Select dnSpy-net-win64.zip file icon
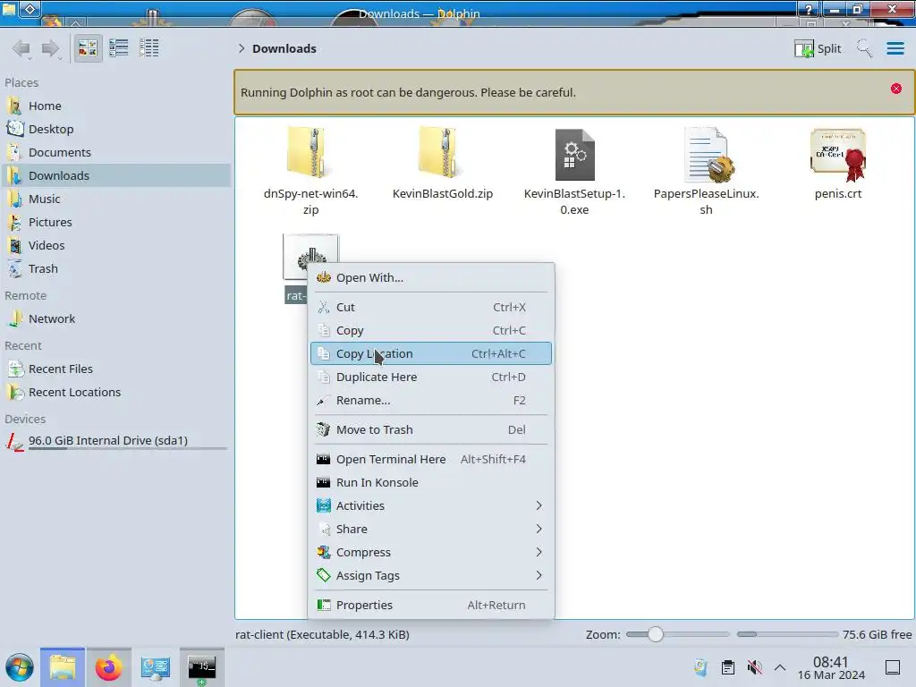The width and height of the screenshot is (916, 687). [x=310, y=154]
